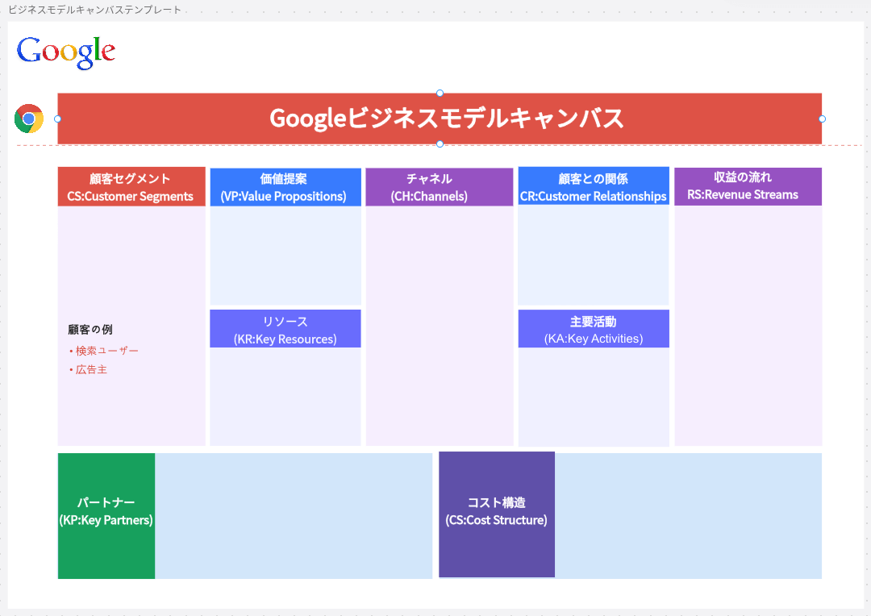The width and height of the screenshot is (871, 616).
Task: Click the right selection handle of the title banner
Action: click(822, 119)
